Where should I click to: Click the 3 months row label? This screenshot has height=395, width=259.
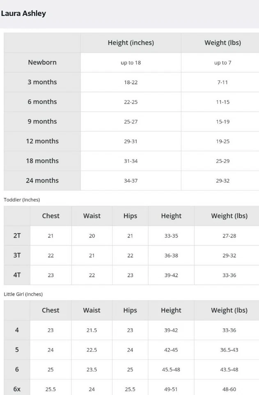point(42,82)
